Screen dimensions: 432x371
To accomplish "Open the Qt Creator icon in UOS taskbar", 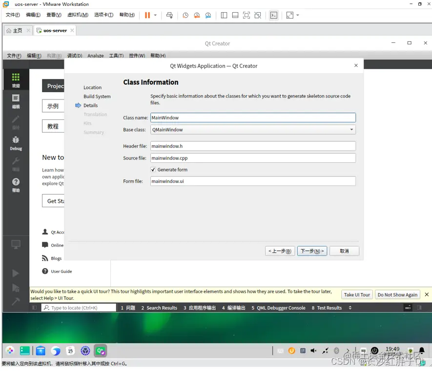I will click(x=100, y=351).
